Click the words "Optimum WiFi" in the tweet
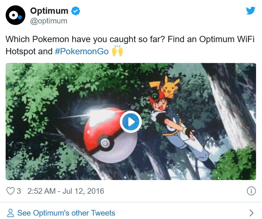Viewport: 262px width, 219px height. 227,40
